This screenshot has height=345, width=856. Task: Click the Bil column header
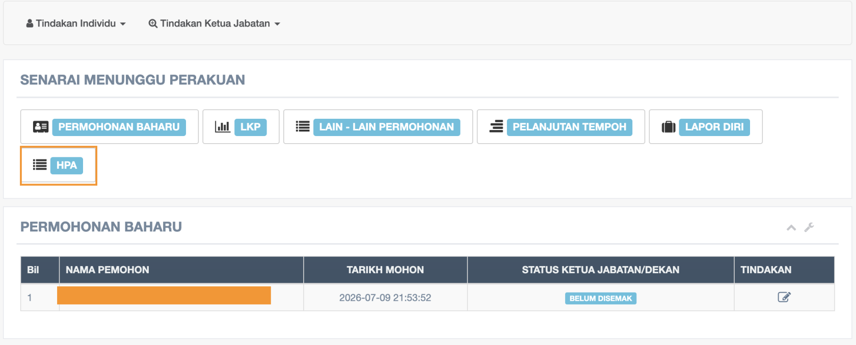coord(40,270)
